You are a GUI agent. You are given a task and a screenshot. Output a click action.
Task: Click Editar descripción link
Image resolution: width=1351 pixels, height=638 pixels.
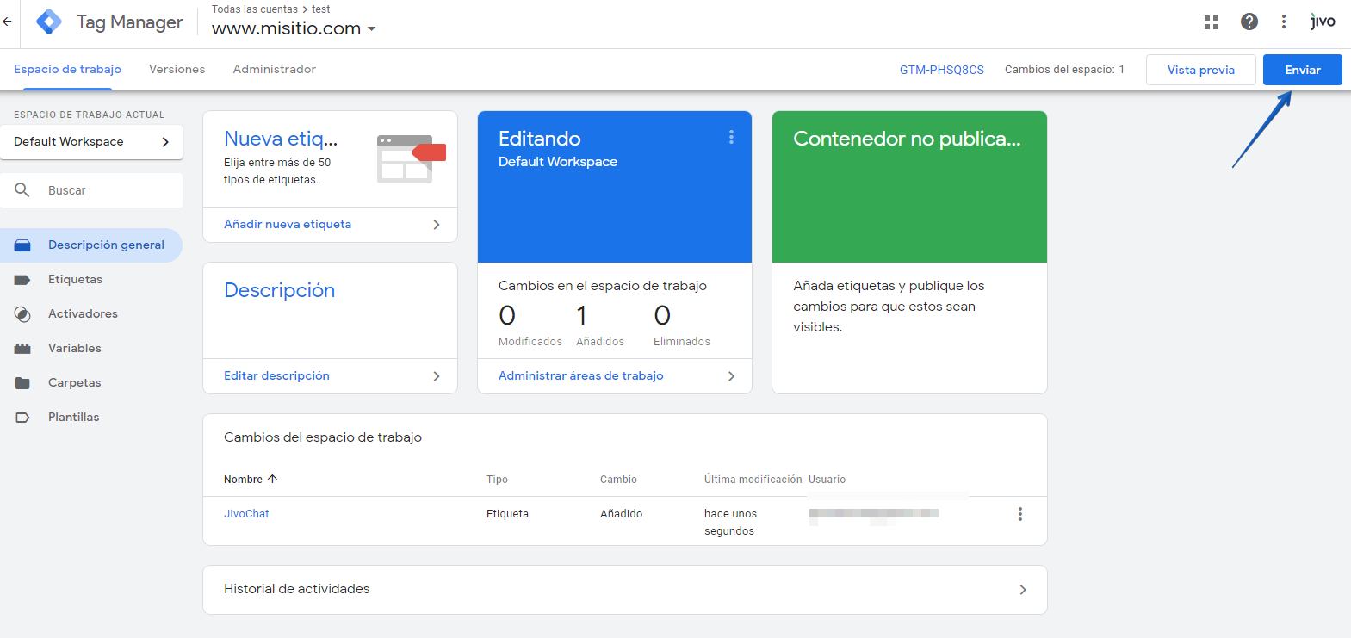click(276, 375)
